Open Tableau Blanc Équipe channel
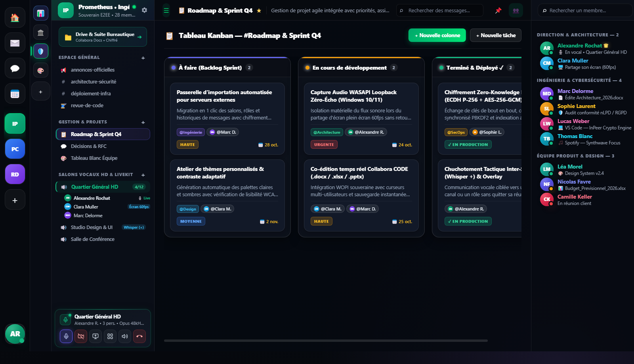This screenshot has height=364, width=634. 103,158
